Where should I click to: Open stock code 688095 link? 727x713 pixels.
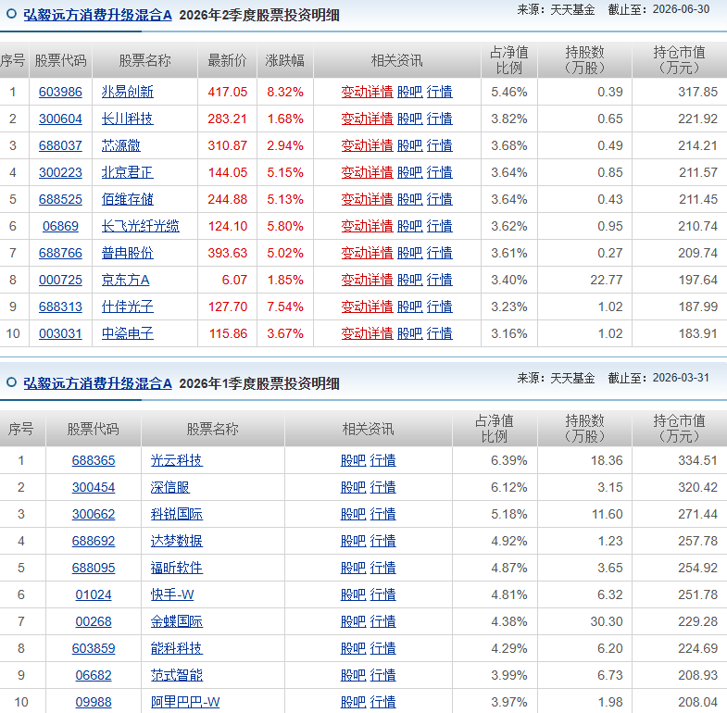(x=94, y=568)
